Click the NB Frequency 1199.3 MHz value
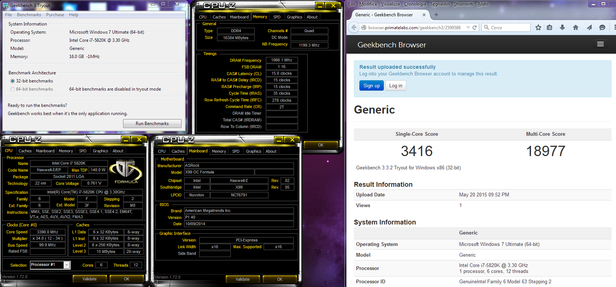616x287 pixels. tap(309, 45)
